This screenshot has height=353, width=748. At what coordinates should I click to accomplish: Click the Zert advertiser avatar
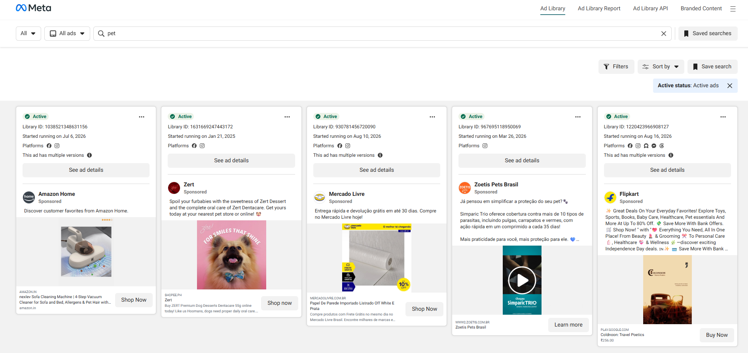click(x=174, y=188)
